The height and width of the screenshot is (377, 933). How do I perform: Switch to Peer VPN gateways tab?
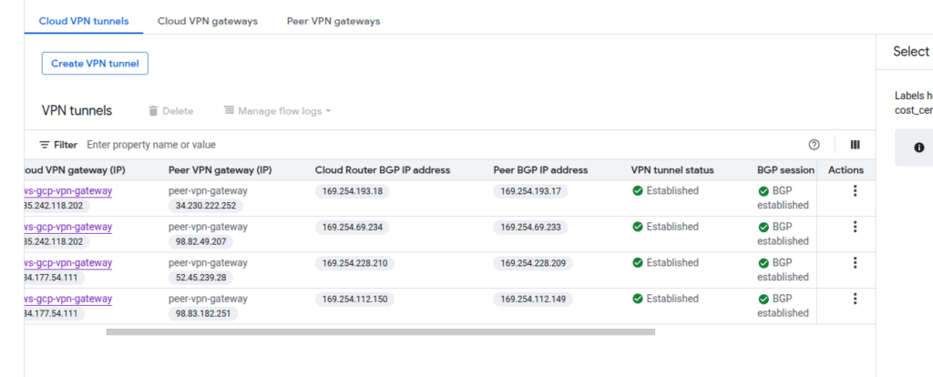[x=333, y=21]
